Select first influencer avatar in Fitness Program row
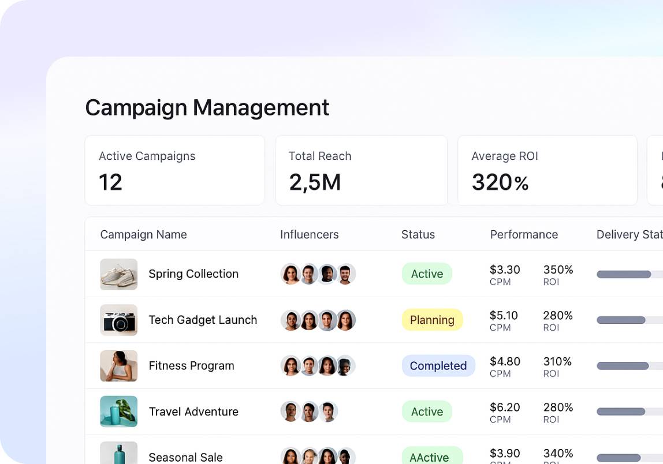The image size is (663, 464). pyautogui.click(x=290, y=366)
